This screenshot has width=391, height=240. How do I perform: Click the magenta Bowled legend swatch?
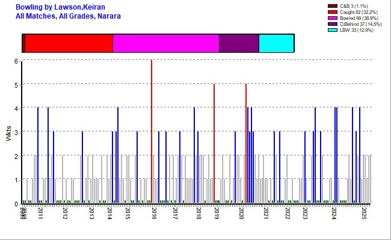(333, 18)
